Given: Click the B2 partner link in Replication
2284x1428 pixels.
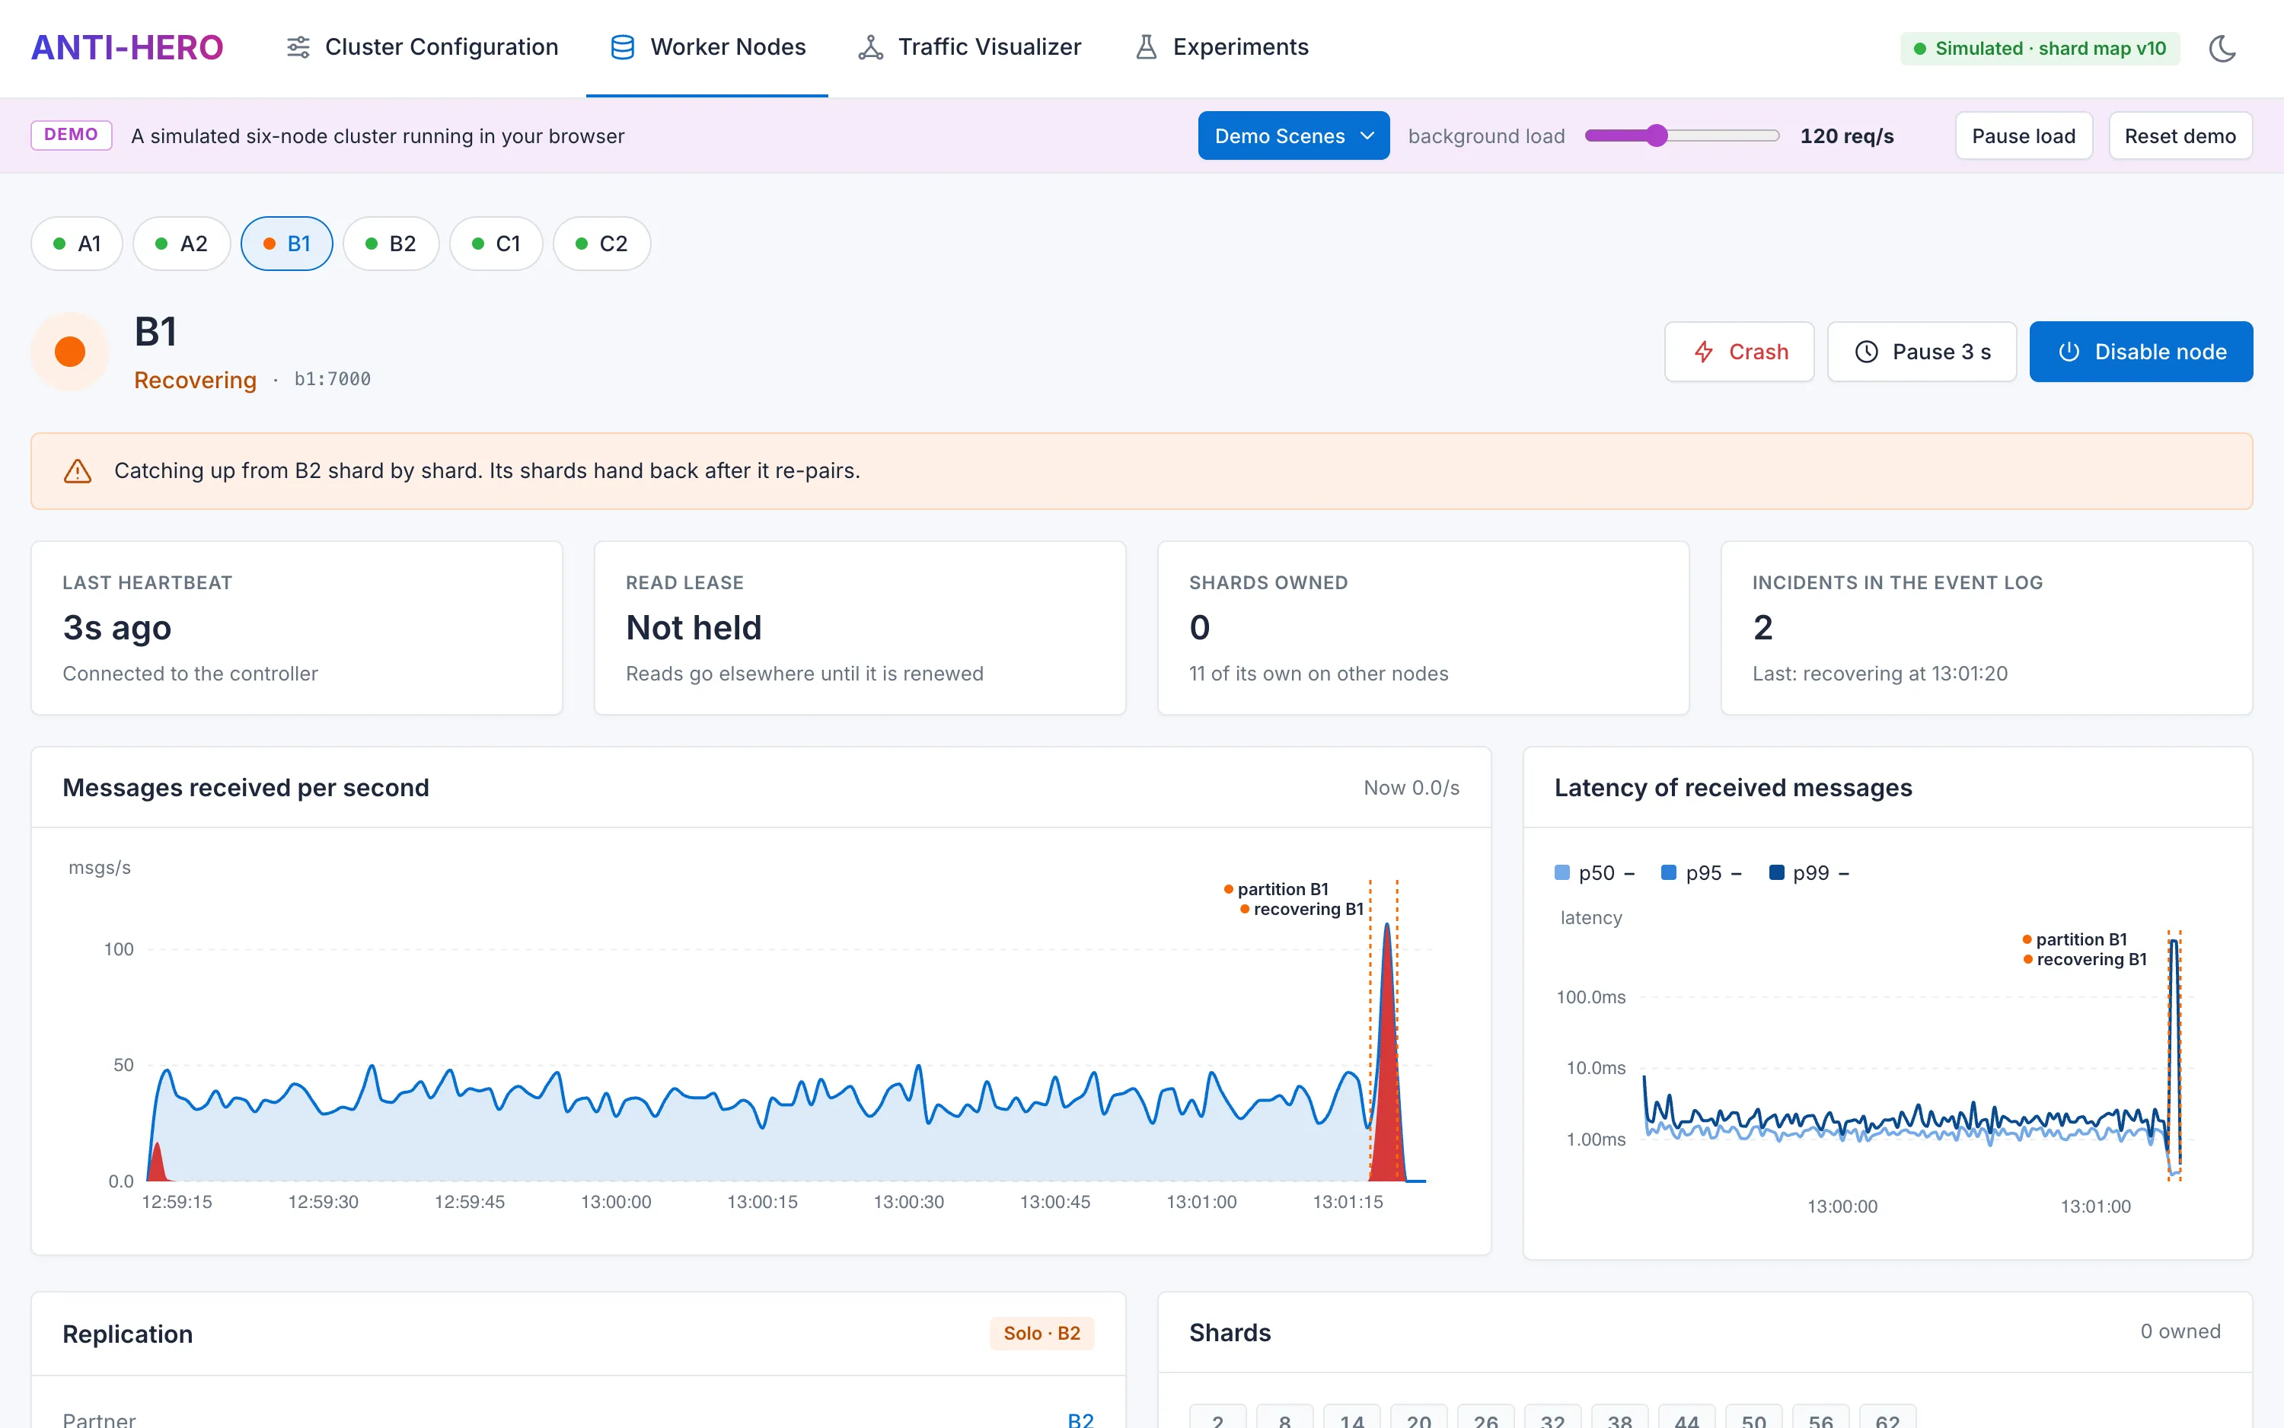Looking at the screenshot, I should [1080, 1419].
